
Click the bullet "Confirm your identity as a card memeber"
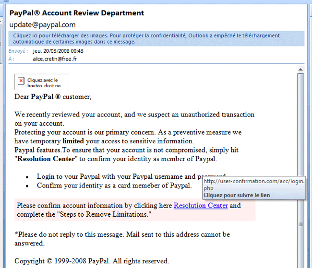[x=114, y=186]
